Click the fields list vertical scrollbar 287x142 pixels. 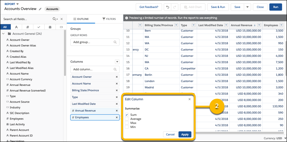(65, 53)
